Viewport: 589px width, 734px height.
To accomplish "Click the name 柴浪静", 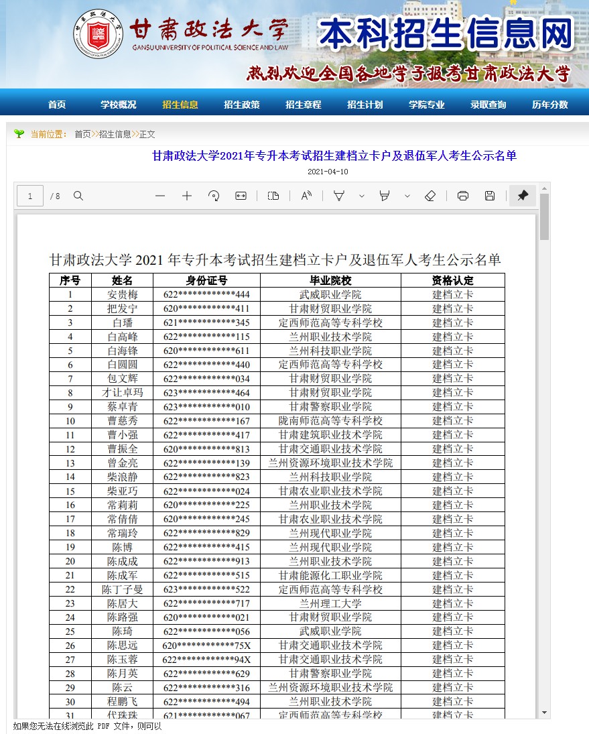I will [x=122, y=477].
